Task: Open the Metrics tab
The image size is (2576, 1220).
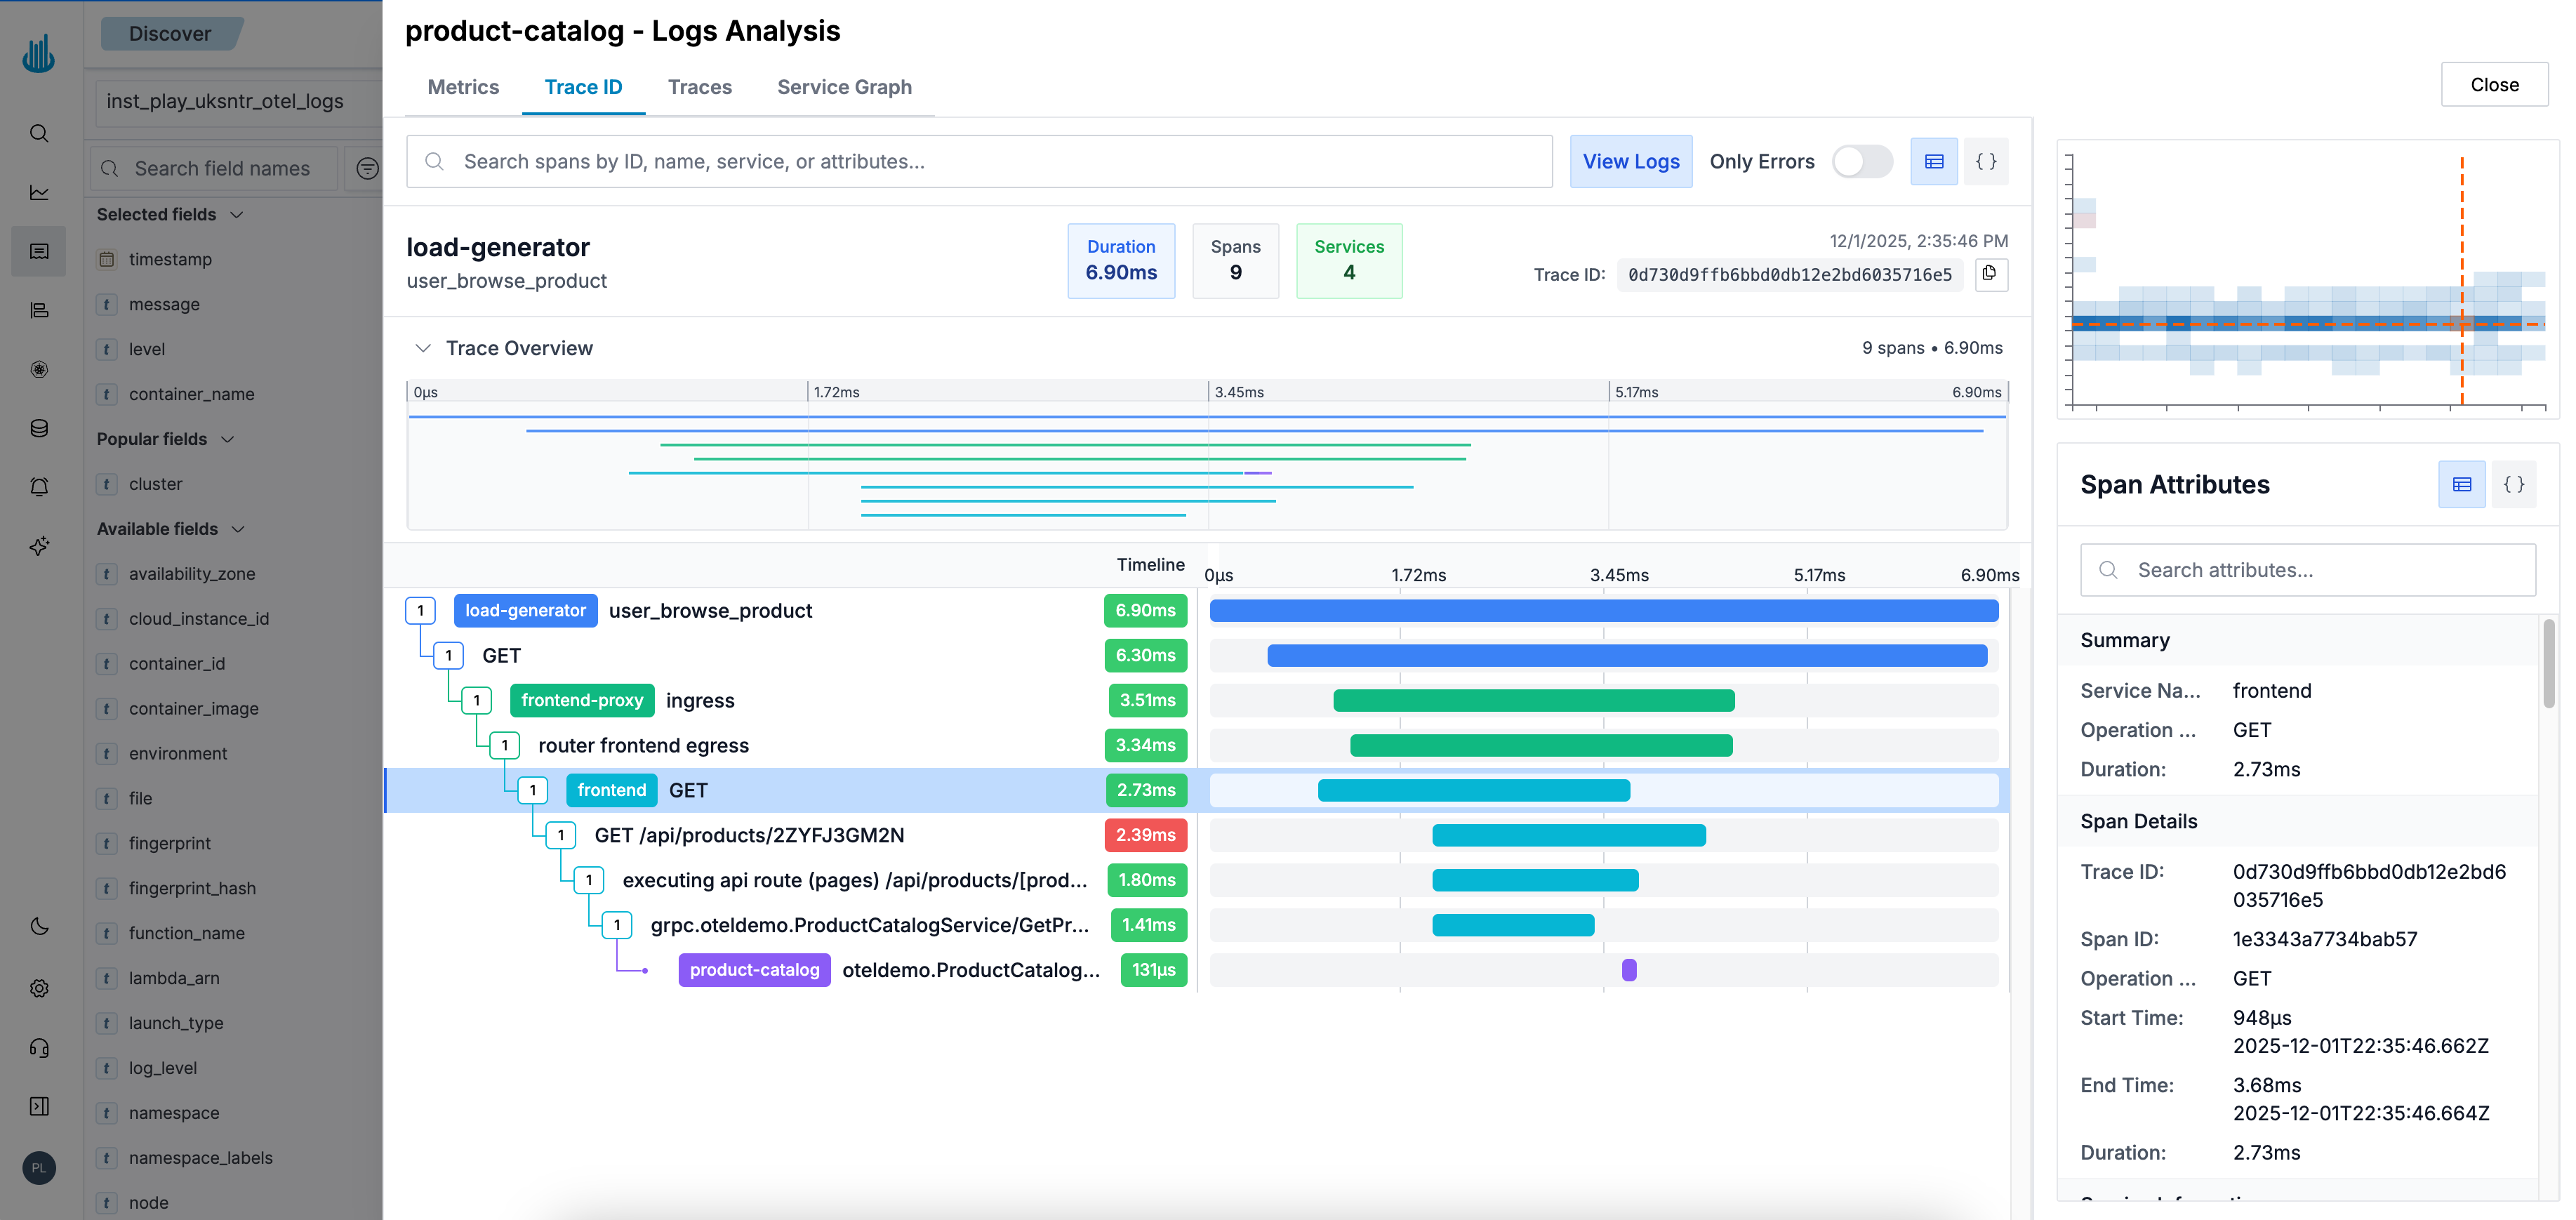Action: (463, 87)
